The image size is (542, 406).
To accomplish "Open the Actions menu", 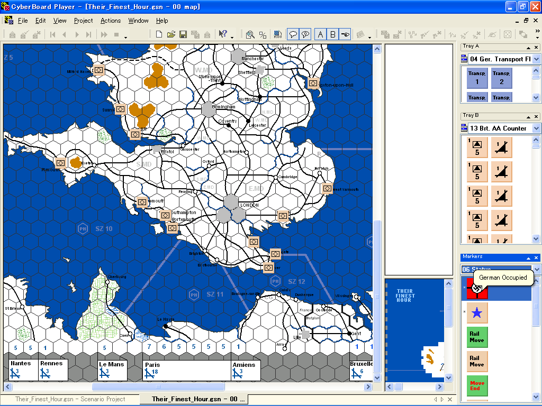I will tap(111, 21).
